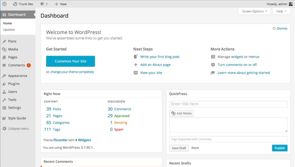Open the Style Guide palette icon
295x167 pixels.
4,118
